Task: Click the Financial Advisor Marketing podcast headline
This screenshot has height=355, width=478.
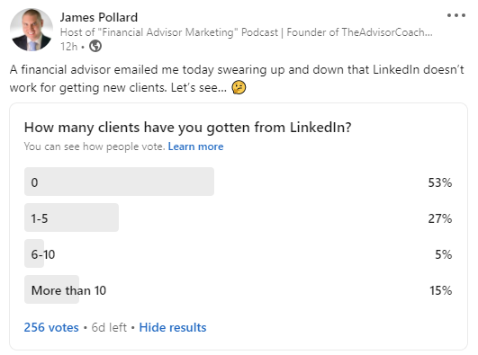Action: click(x=247, y=32)
